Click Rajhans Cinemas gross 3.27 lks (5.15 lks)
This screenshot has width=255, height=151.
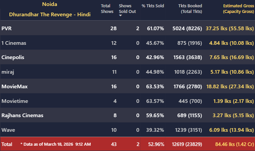point(233,115)
